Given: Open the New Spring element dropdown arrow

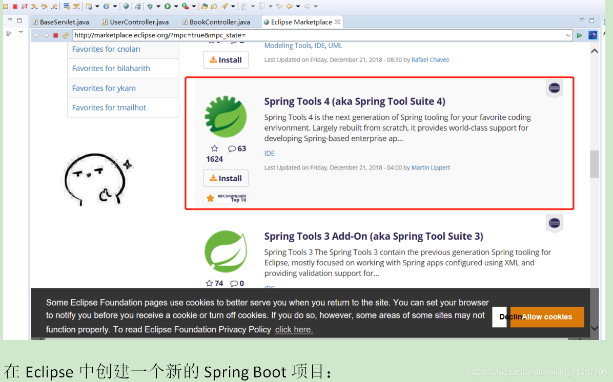Looking at the screenshot, I should [x=115, y=6].
